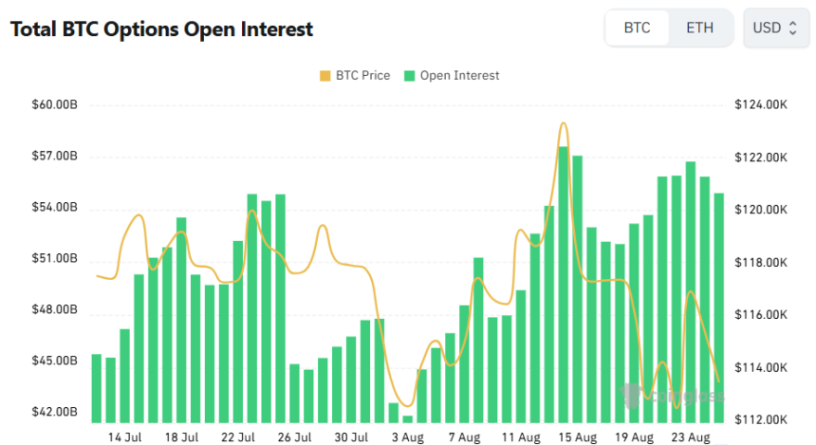Switch to the BTC tab
The image size is (816, 445).
tap(637, 28)
